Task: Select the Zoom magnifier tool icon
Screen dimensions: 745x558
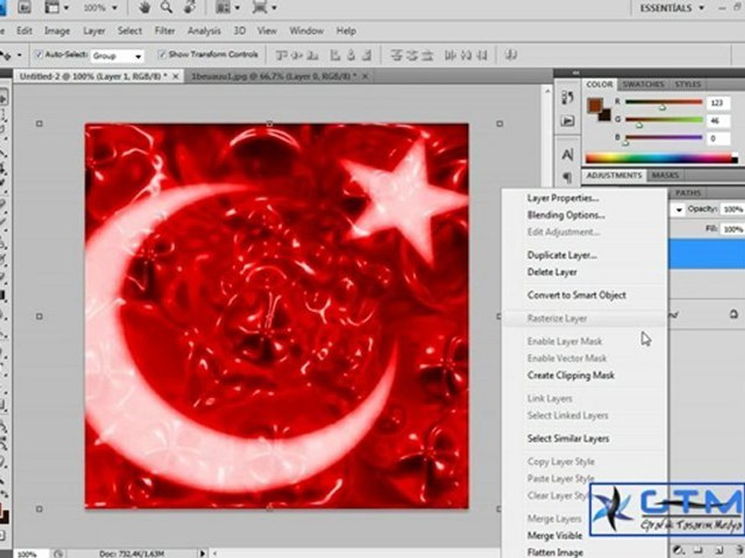Action: coord(167,8)
